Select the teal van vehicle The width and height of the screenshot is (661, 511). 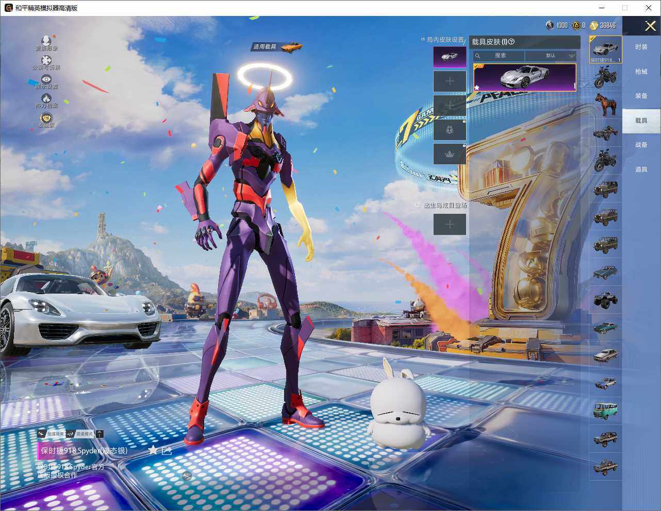coord(606,411)
